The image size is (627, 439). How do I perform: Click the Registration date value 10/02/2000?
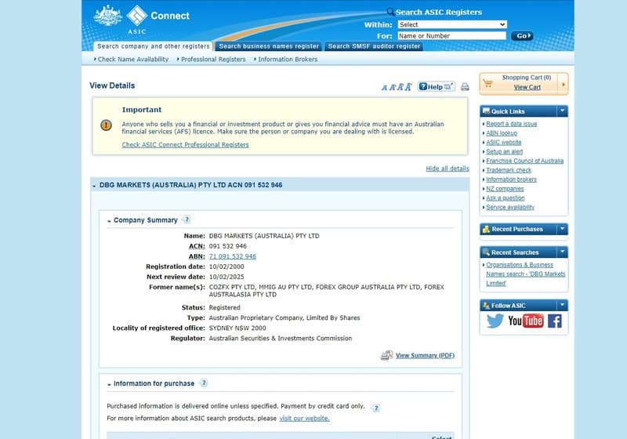point(227,267)
